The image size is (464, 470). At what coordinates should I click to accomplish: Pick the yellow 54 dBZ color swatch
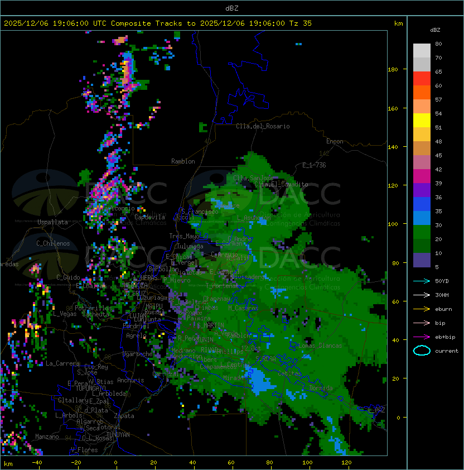[x=422, y=120]
